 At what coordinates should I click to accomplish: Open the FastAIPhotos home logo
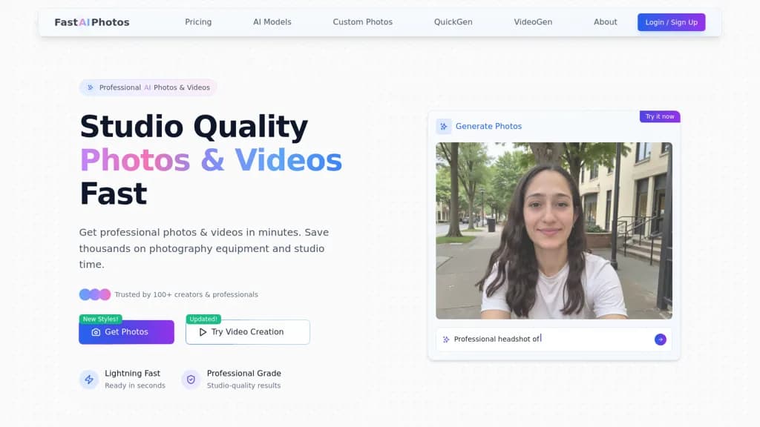91,22
